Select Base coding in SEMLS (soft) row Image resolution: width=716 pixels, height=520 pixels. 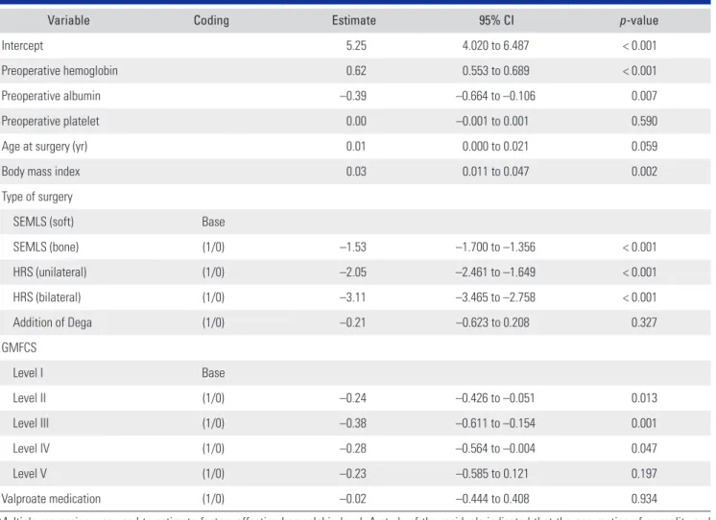click(x=213, y=222)
